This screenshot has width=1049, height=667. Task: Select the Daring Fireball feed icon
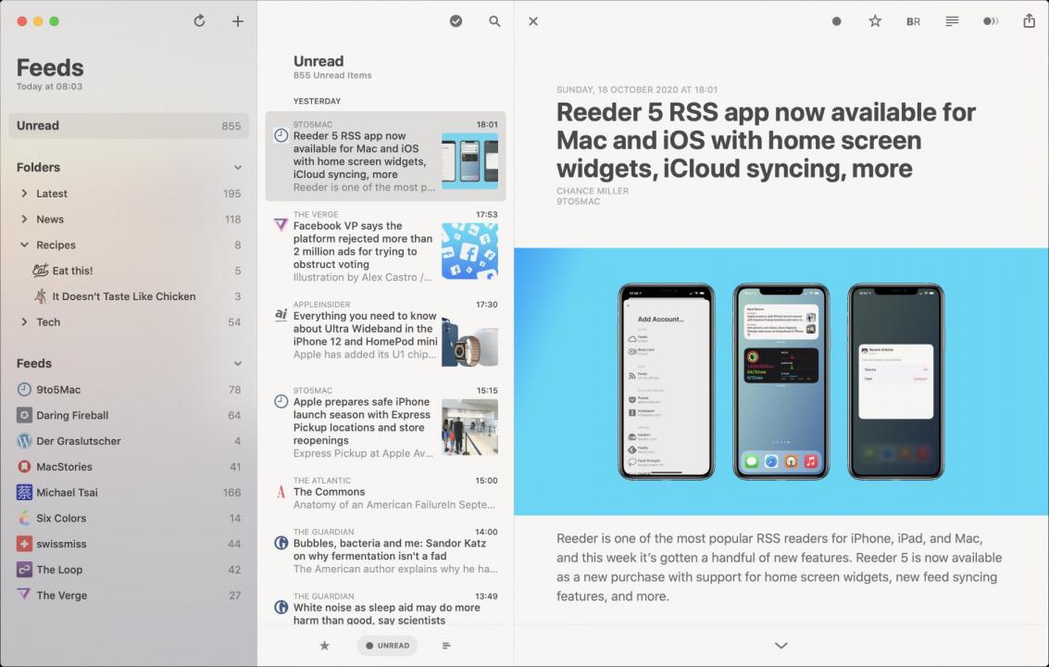(24, 415)
